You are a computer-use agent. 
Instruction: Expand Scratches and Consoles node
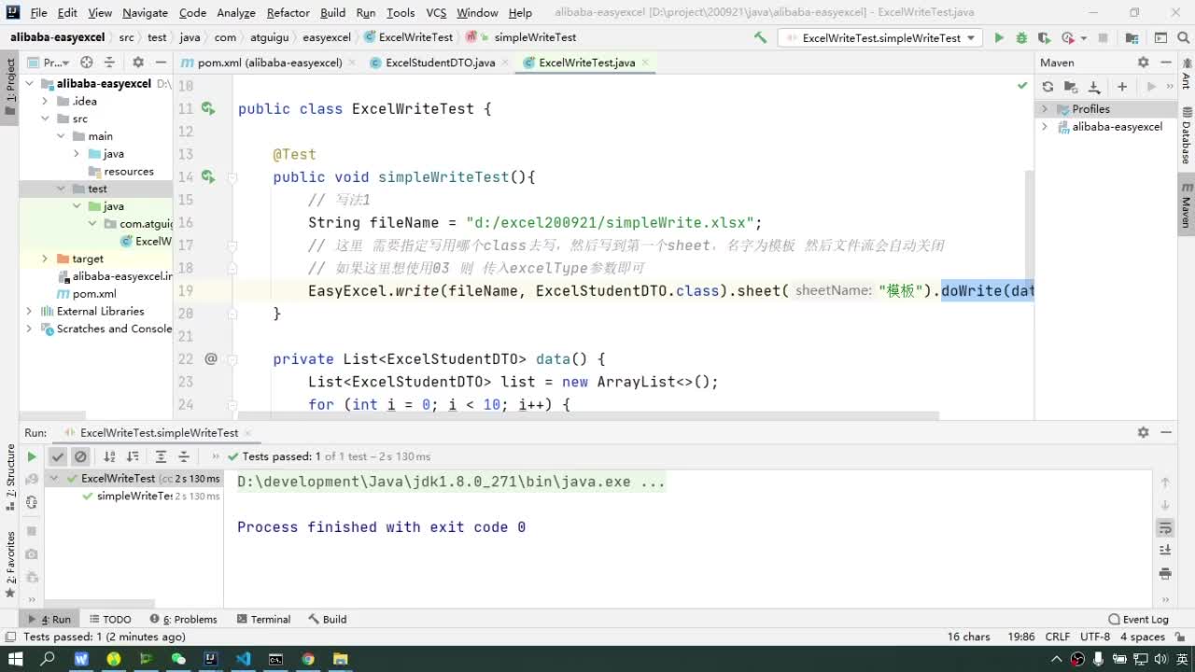(29, 329)
